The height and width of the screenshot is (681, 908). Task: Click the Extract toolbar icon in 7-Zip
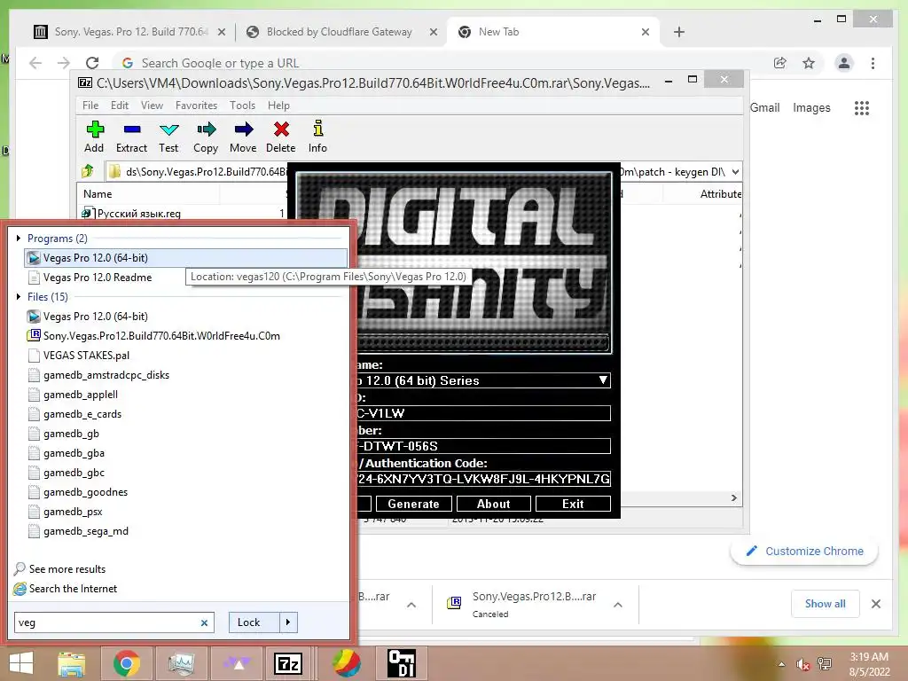131,137
